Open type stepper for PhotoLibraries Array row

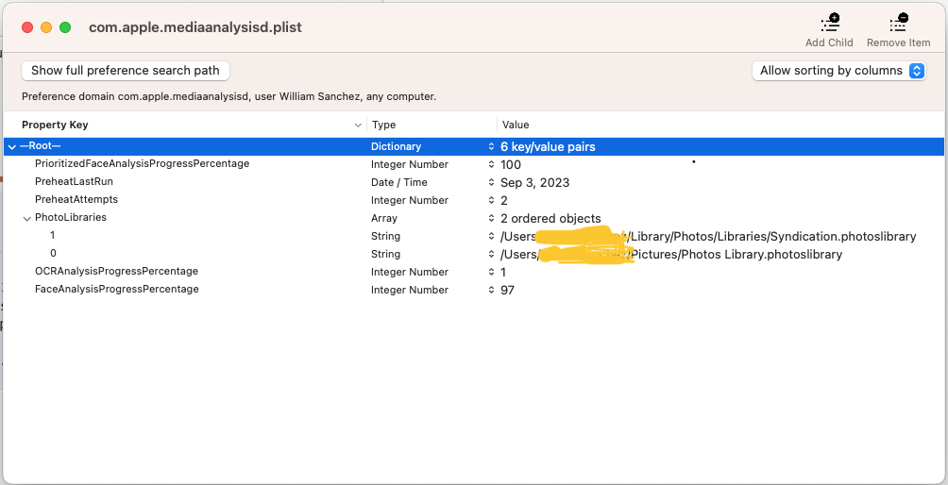[x=491, y=218]
